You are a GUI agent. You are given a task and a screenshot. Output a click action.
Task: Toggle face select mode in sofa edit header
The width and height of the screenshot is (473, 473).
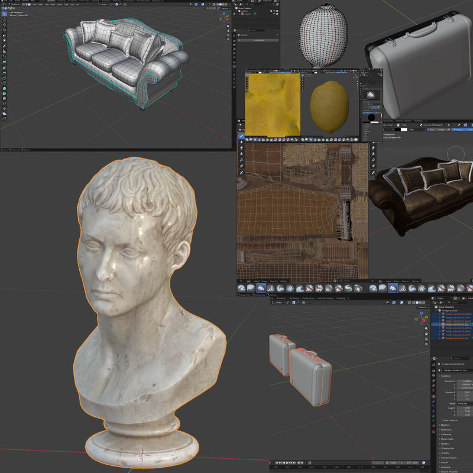click(29, 4)
